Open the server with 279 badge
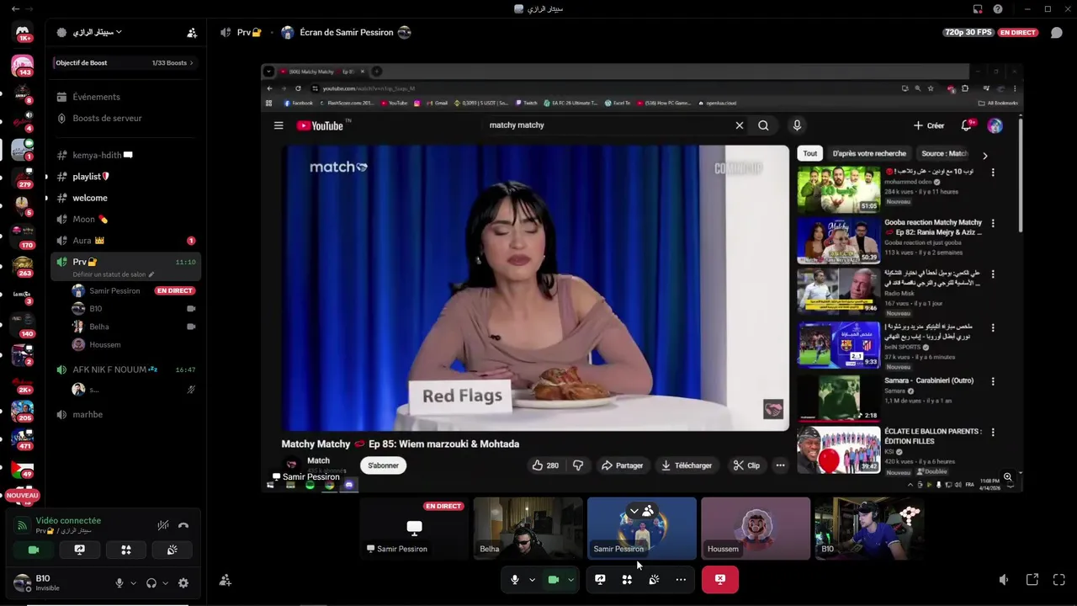 pyautogui.click(x=23, y=178)
